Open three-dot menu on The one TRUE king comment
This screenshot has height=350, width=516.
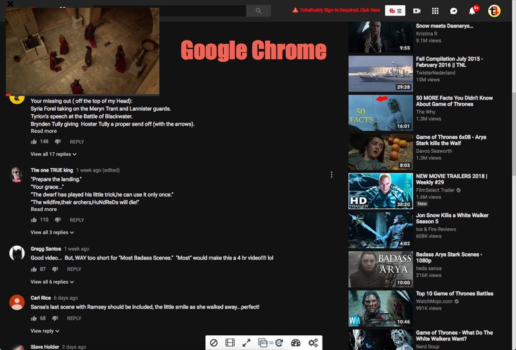click(x=332, y=175)
